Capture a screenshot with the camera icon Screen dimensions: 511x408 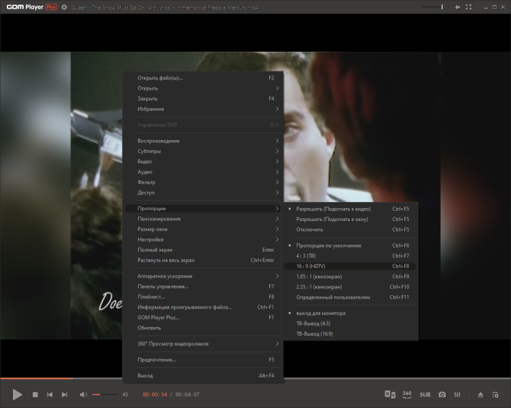(442, 394)
